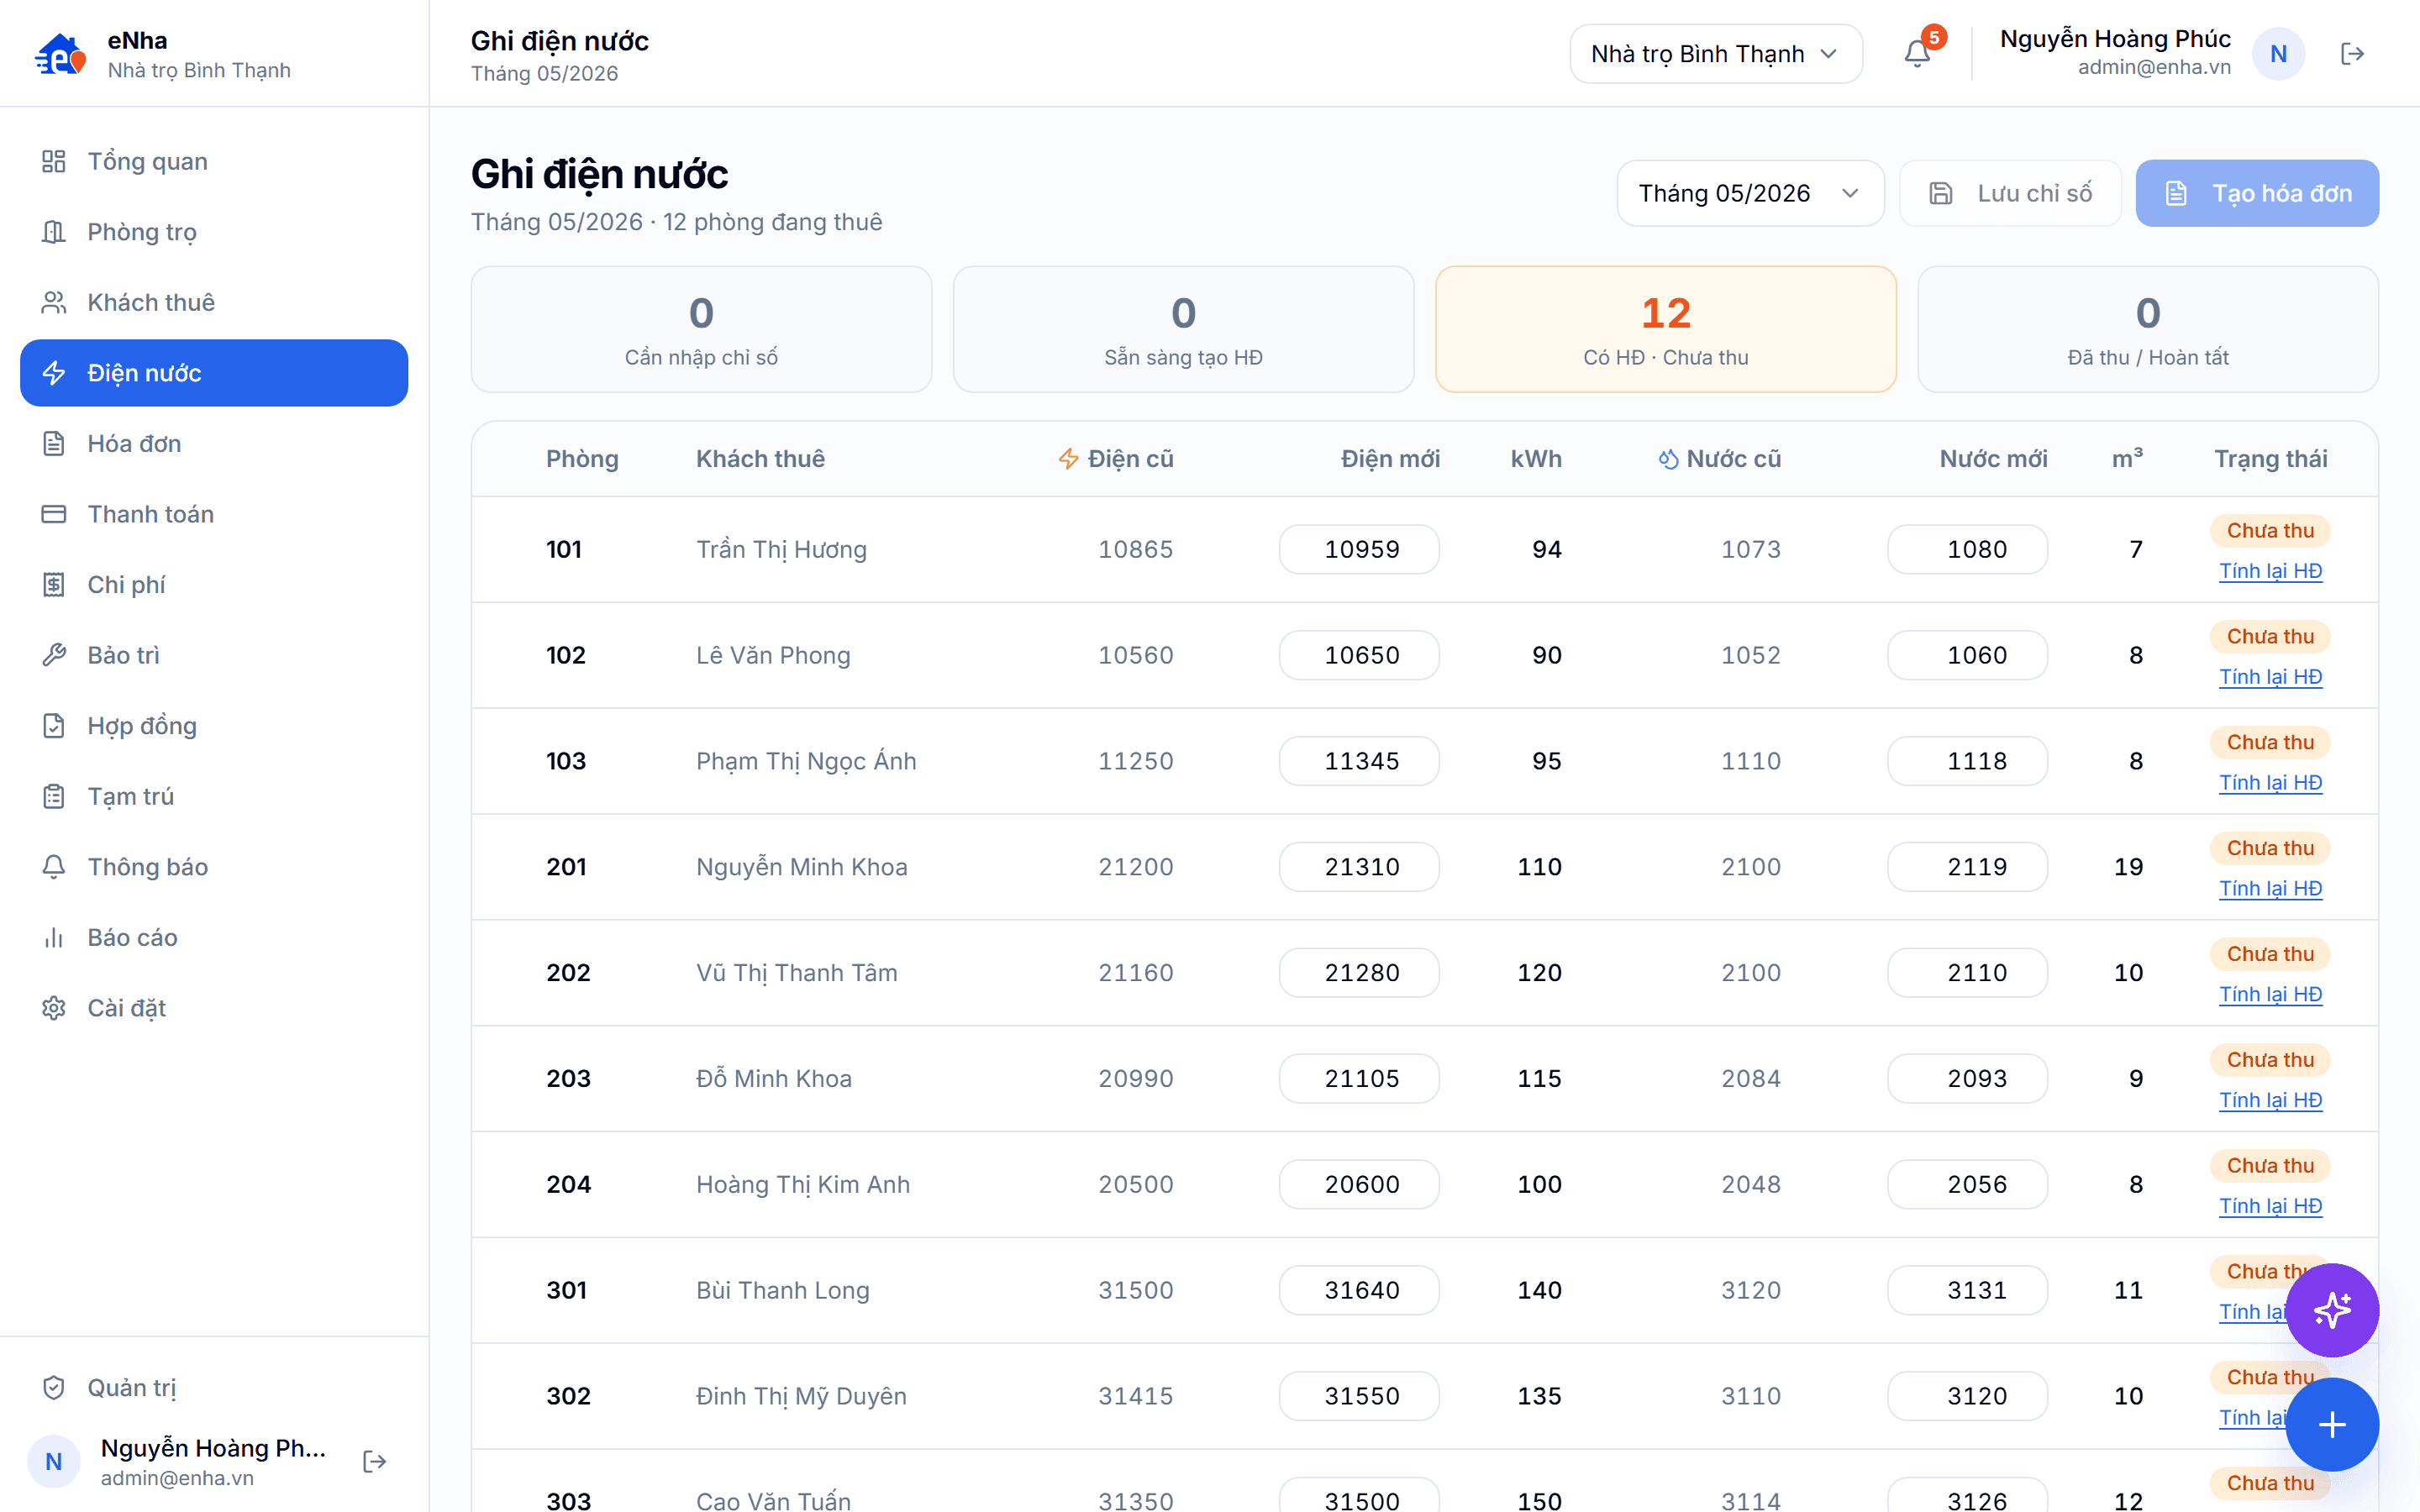The width and height of the screenshot is (2420, 1512).
Task: Click the Cài đặt gear icon
Action: click(x=54, y=1008)
